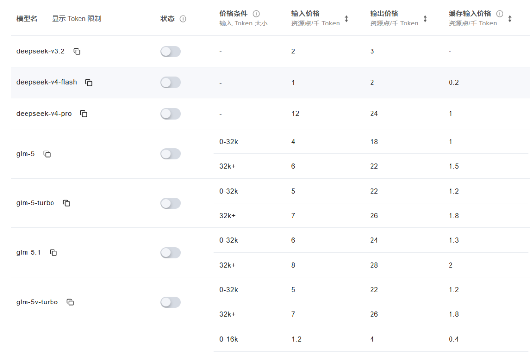Select the glm-5 model name text

click(x=26, y=154)
